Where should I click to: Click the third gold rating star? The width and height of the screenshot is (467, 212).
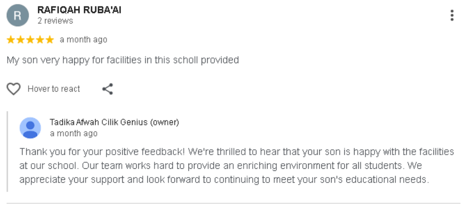pyautogui.click(x=30, y=40)
